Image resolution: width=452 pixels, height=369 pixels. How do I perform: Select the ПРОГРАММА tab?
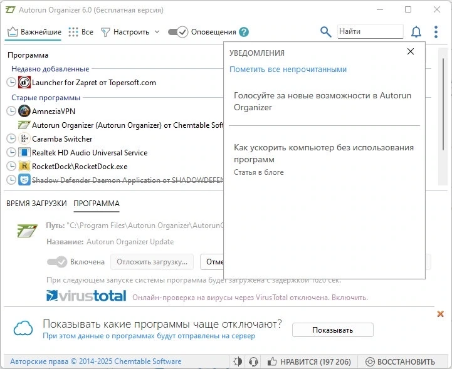(97, 204)
